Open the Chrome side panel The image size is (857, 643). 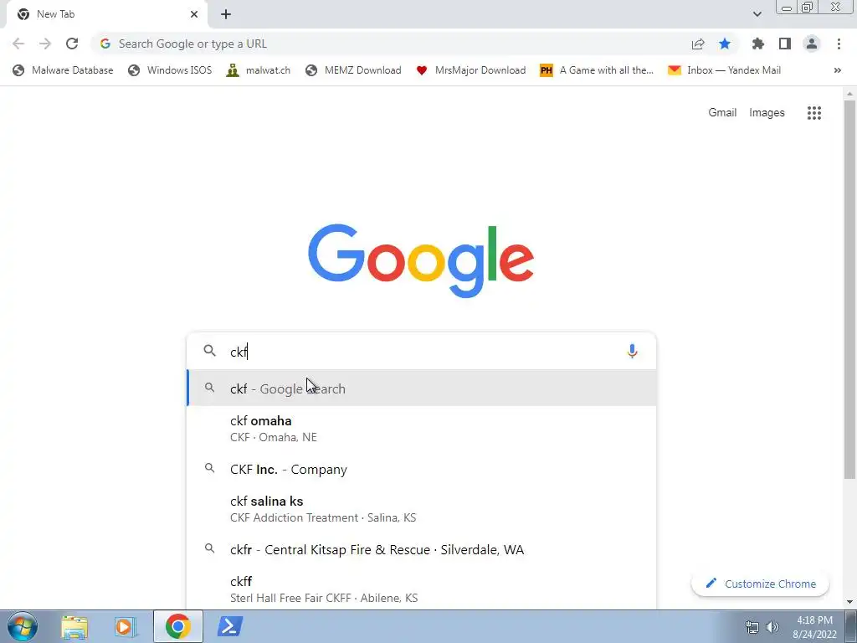coord(785,44)
